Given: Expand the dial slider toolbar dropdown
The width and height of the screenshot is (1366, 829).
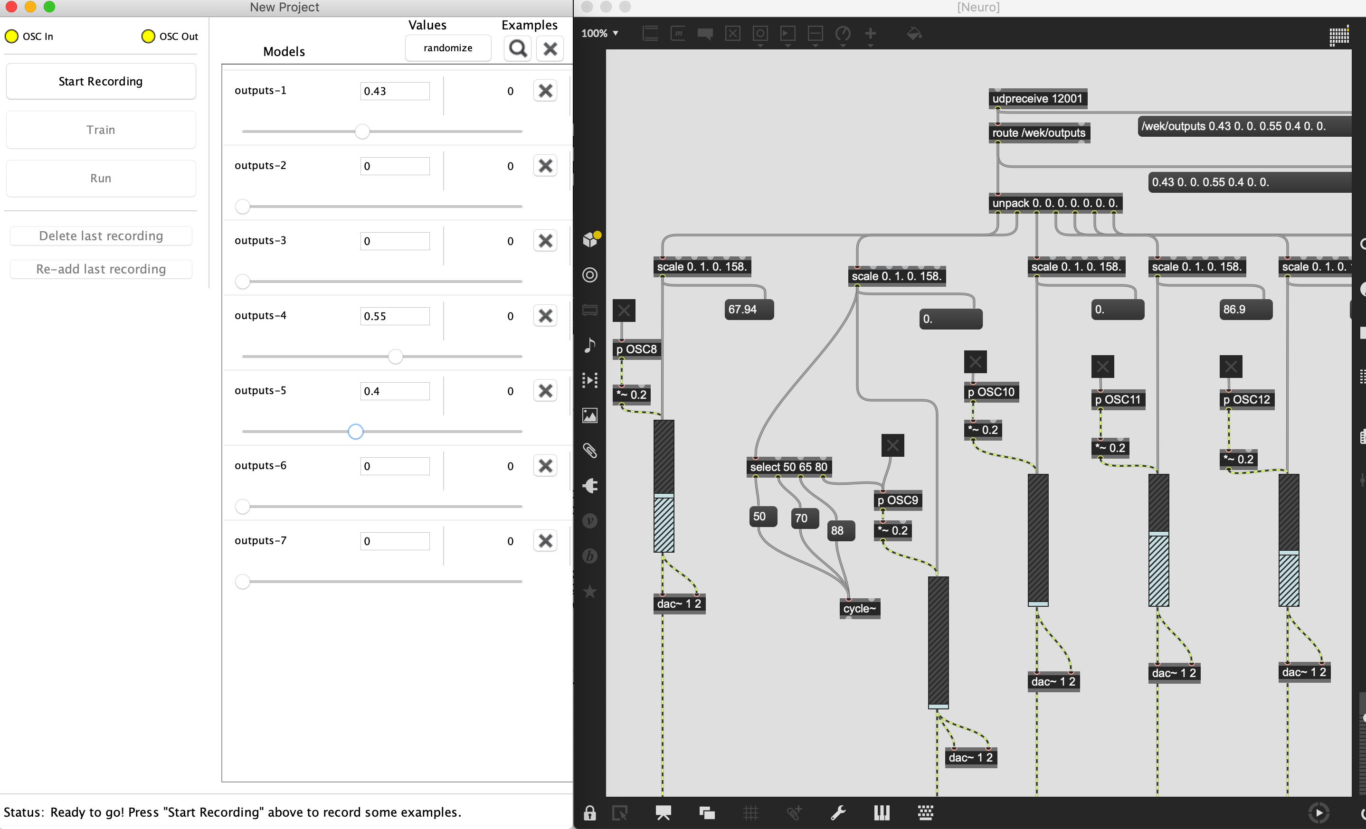Looking at the screenshot, I should point(843,36).
